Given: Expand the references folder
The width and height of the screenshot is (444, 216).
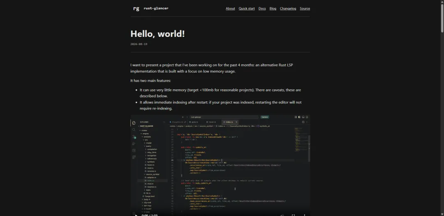Looking at the screenshot, I should point(152,159).
